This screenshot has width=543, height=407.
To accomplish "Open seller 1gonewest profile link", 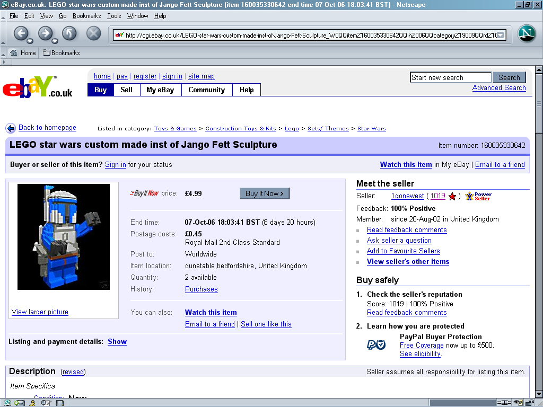I will (x=408, y=196).
